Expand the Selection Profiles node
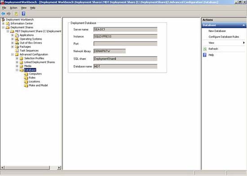The image size is (247, 176). click(17, 58)
